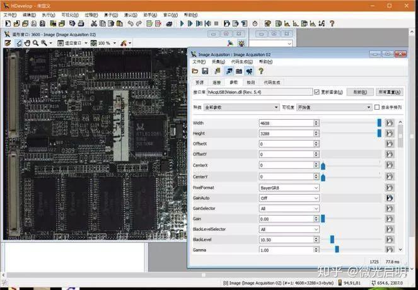Image resolution: width=418 pixels, height=290 pixels.
Task: Click the live video camera icon in acquisition toolbar
Action: 249,71
